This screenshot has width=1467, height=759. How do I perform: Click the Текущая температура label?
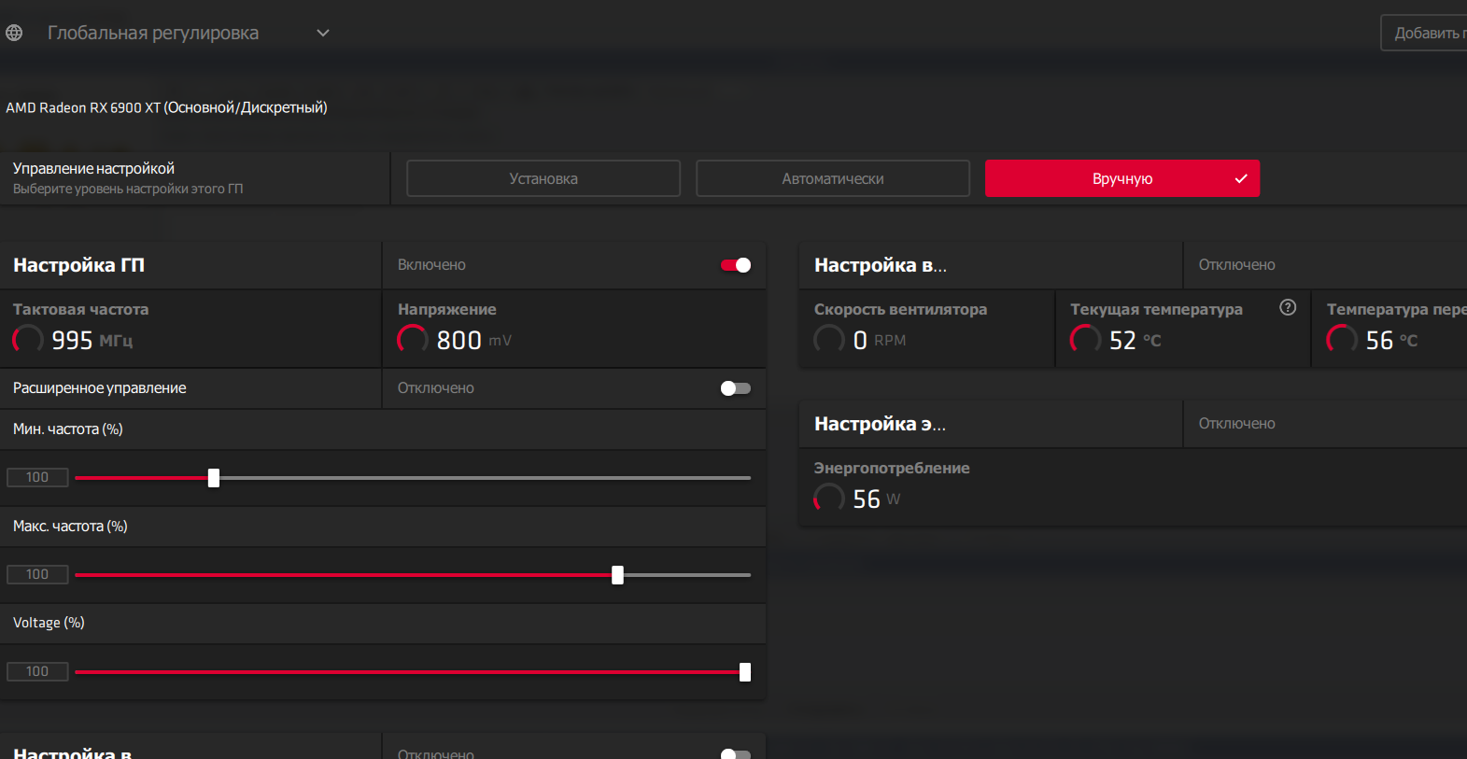click(1156, 309)
